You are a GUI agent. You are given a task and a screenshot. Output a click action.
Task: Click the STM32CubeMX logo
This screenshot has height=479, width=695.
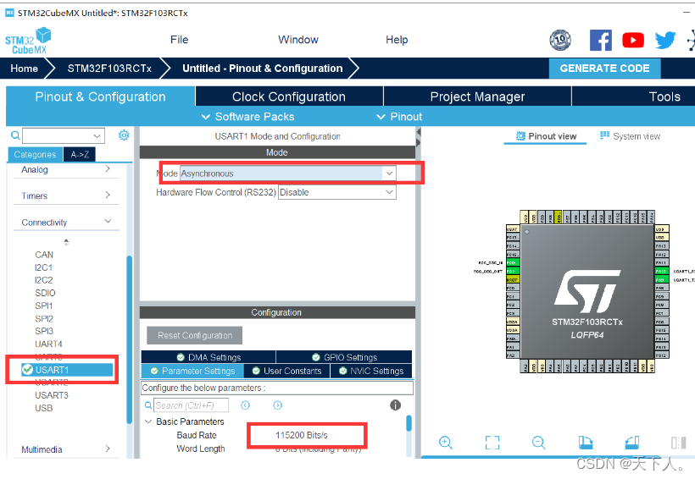click(28, 41)
